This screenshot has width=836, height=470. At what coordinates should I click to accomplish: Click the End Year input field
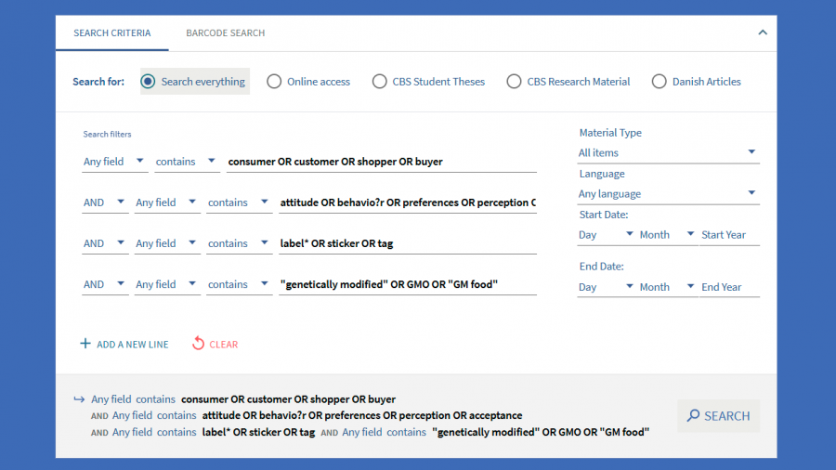coord(729,287)
